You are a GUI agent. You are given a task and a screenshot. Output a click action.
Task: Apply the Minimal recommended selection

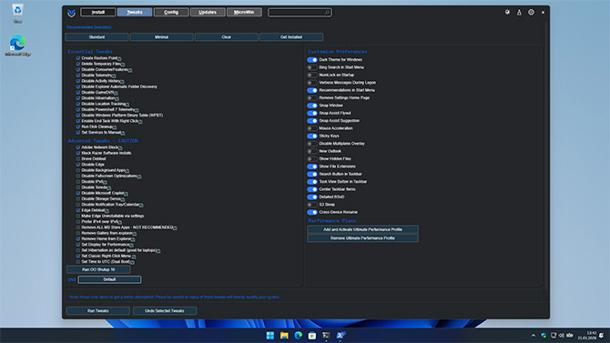161,37
